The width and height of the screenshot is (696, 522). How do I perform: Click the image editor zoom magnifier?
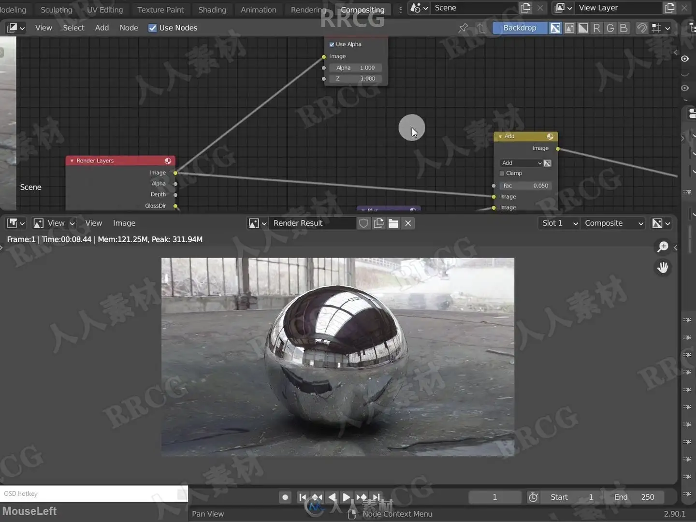tap(663, 247)
